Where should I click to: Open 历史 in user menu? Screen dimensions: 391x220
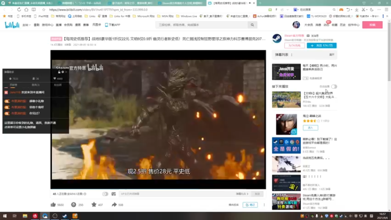click(x=343, y=25)
